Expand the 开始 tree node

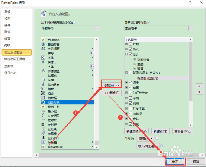[126, 44]
